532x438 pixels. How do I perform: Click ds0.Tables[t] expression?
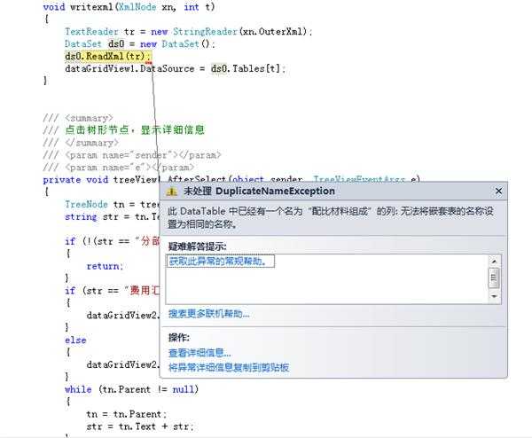246,68
